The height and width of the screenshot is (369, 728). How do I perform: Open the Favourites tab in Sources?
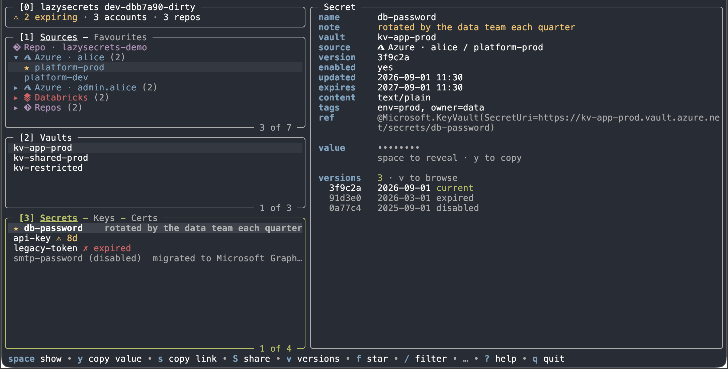pyautogui.click(x=120, y=37)
